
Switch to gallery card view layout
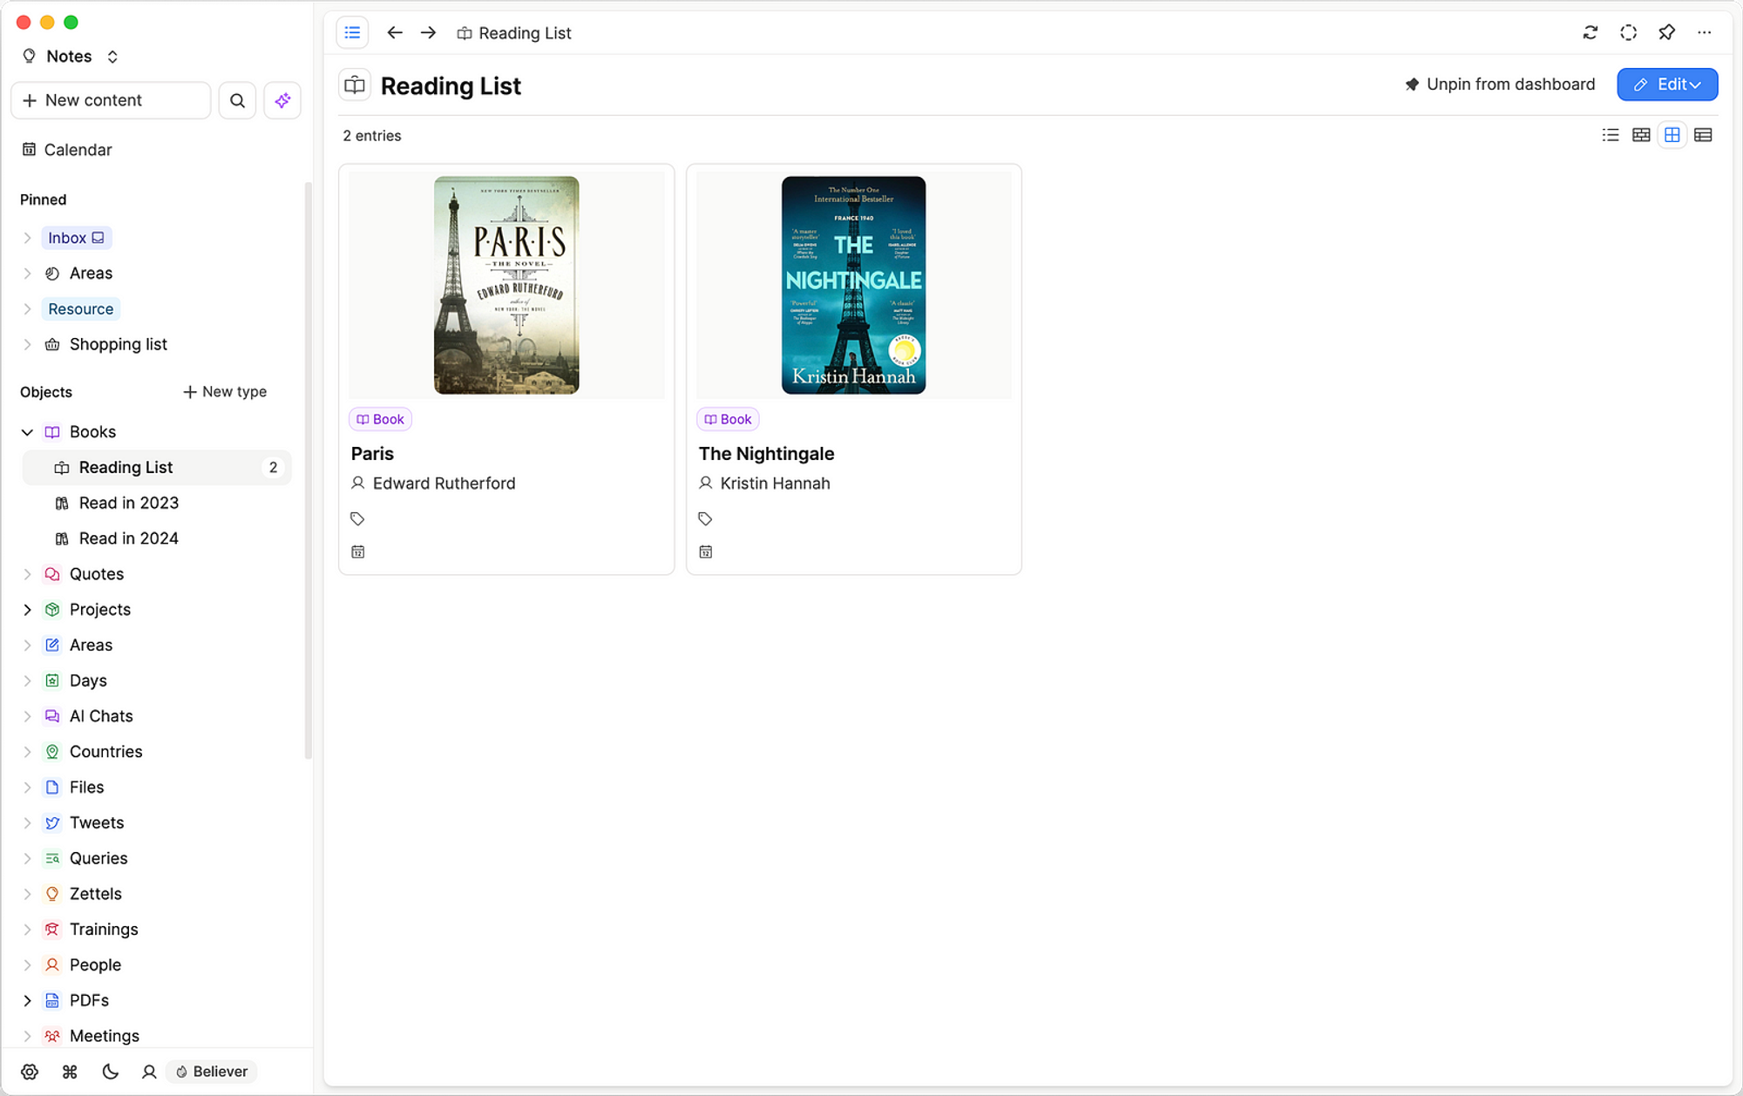coord(1641,135)
